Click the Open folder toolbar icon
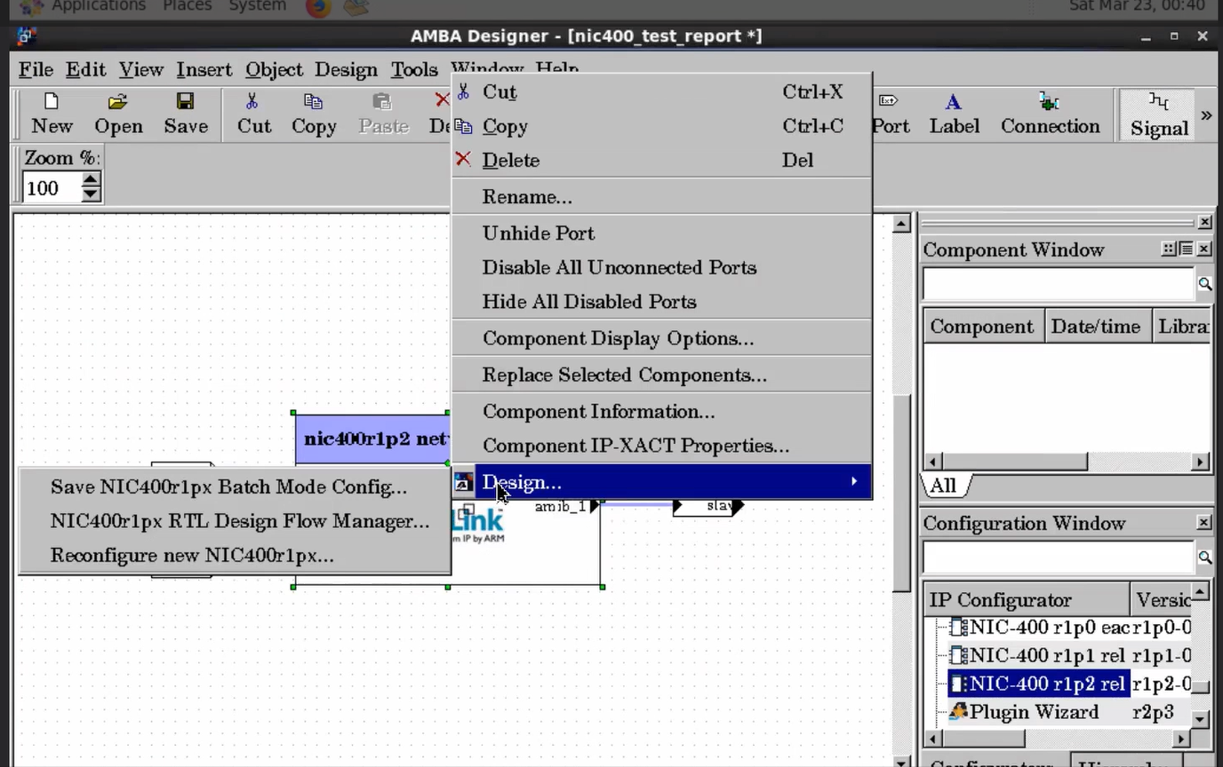1223x767 pixels. tap(118, 102)
